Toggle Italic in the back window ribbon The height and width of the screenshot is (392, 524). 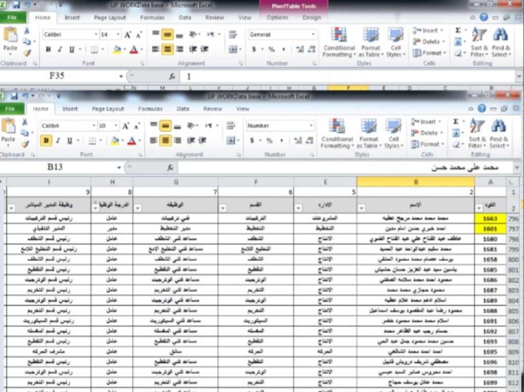60,50
